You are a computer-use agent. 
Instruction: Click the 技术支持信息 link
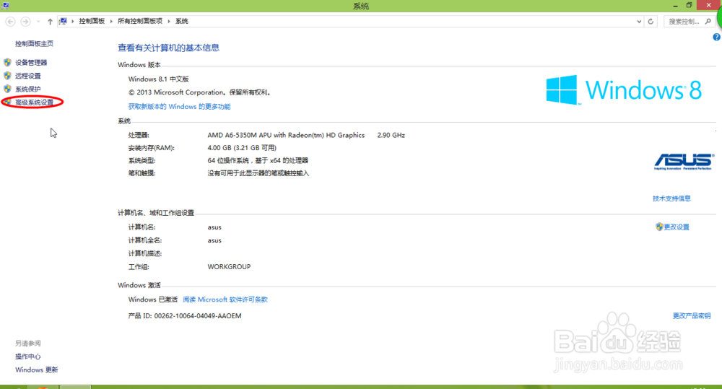(671, 198)
